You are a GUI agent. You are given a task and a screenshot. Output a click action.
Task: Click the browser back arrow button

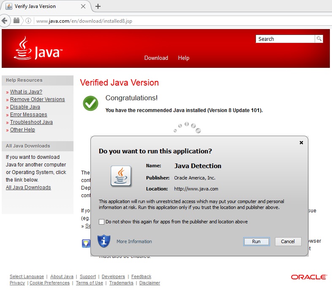tap(5, 21)
